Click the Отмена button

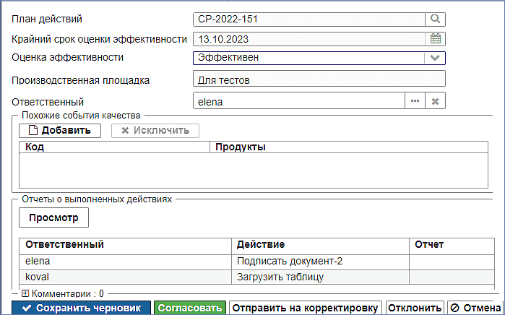click(x=475, y=308)
